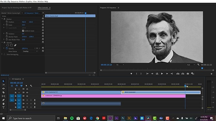
Task: Add a marker in the timeline panel
Action: 26,86
